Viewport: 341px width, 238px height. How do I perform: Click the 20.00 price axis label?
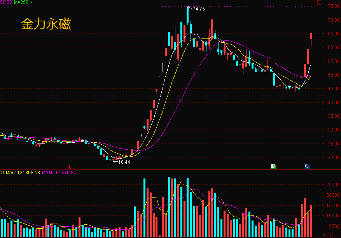pyautogui.click(x=334, y=157)
